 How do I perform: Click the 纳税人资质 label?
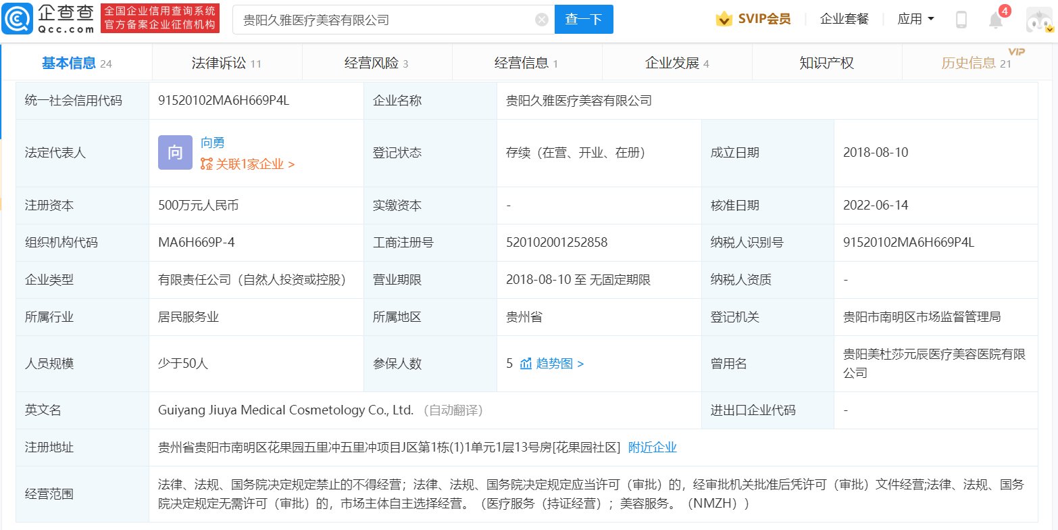pyautogui.click(x=740, y=280)
